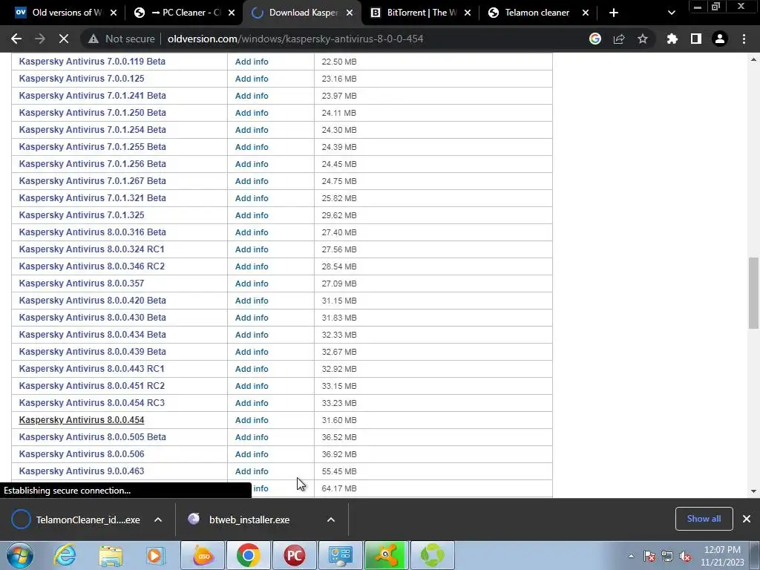Screen dimensions: 760x570
Task: Switch to the BitTorrent tab
Action: tap(419, 13)
